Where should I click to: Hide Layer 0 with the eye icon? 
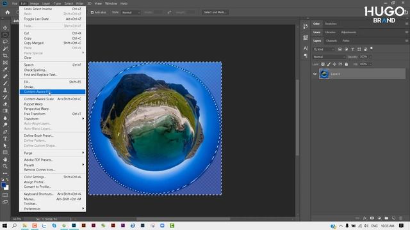click(x=315, y=74)
